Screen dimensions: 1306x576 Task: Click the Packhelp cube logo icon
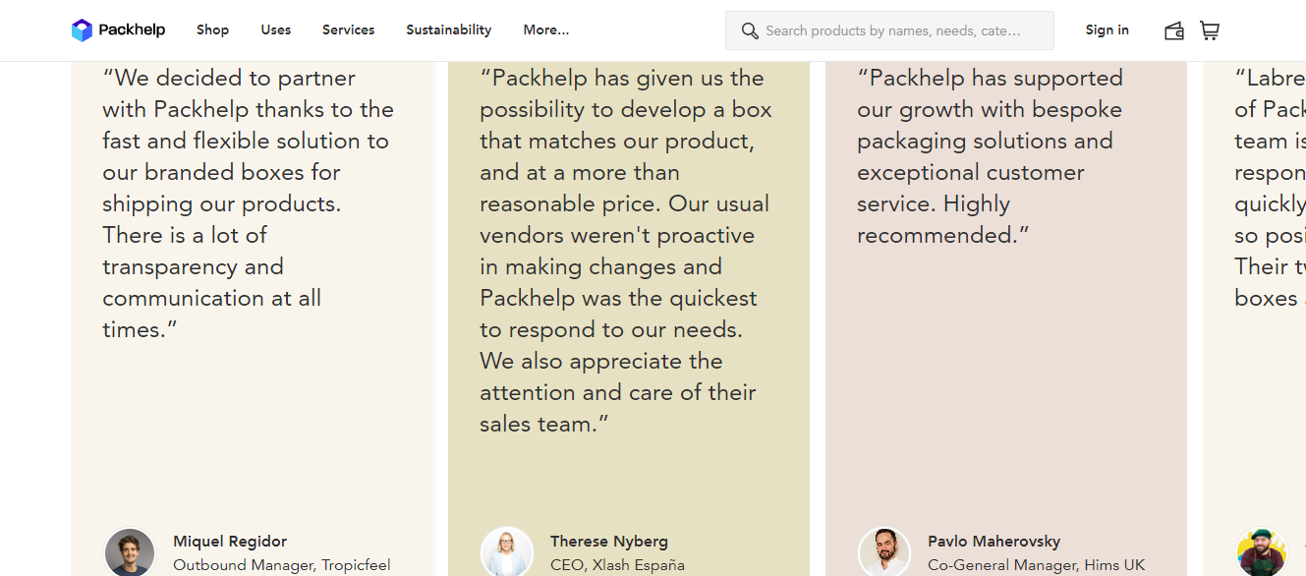(80, 29)
